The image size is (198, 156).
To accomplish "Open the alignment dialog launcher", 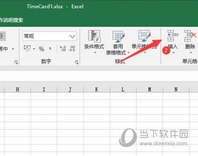I will tap(16, 62).
